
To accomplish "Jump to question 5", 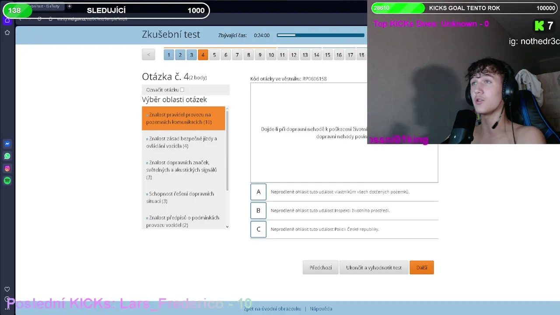I will pyautogui.click(x=214, y=55).
